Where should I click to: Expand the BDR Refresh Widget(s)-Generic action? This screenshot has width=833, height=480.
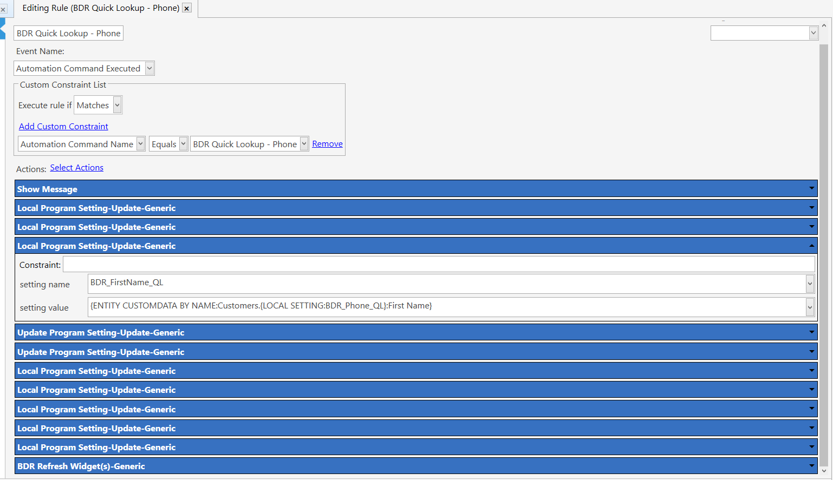[811, 466]
